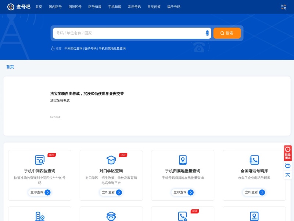Click the HOT badge on 手机中间四位查询
The width and height of the screenshot is (294, 221).
point(51,155)
